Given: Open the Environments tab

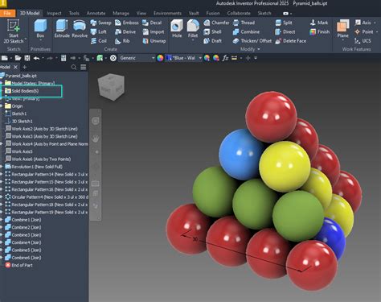Looking at the screenshot, I should pyautogui.click(x=167, y=13).
